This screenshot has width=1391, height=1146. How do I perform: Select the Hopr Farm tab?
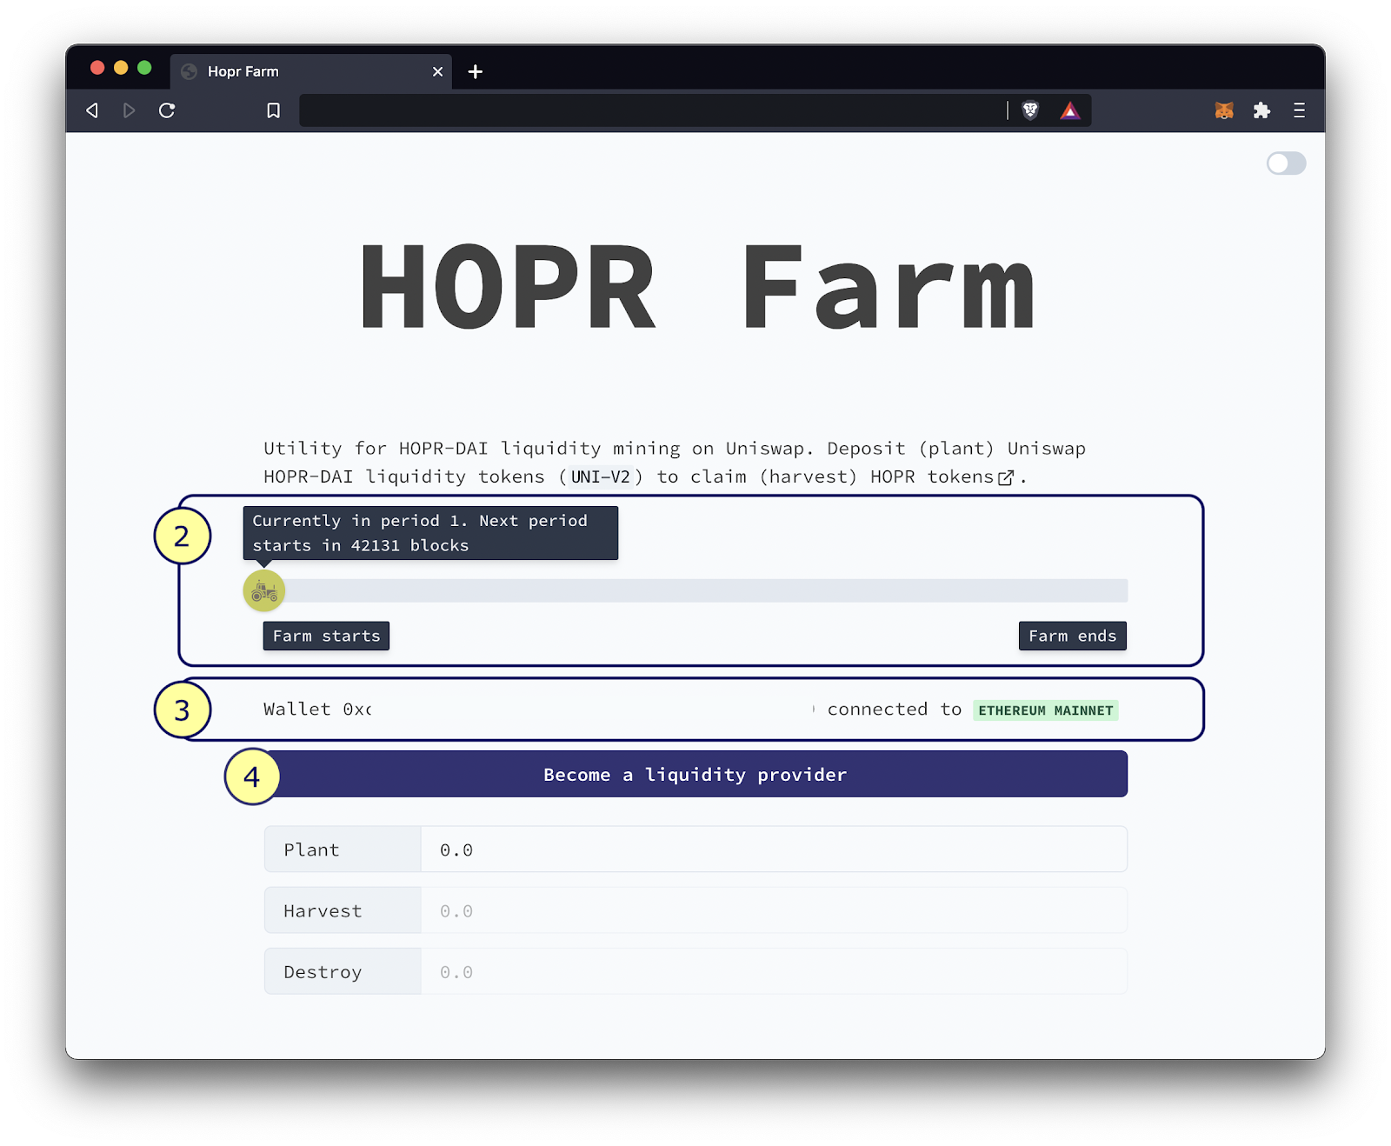[310, 71]
